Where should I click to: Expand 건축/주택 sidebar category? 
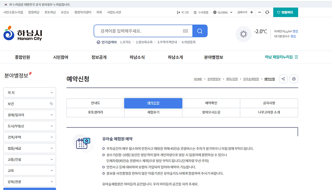[30, 137]
